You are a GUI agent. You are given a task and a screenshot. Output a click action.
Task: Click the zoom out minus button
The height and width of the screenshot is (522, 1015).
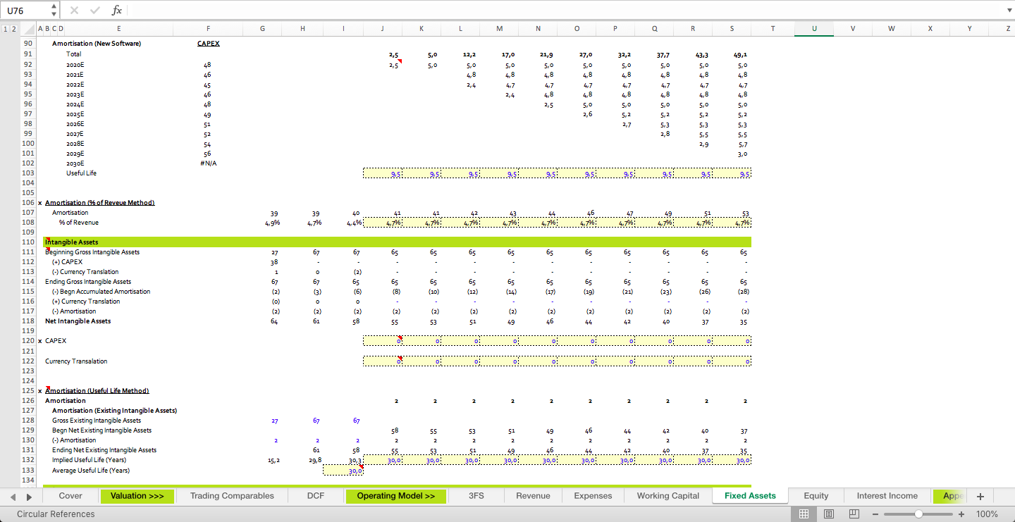[876, 514]
